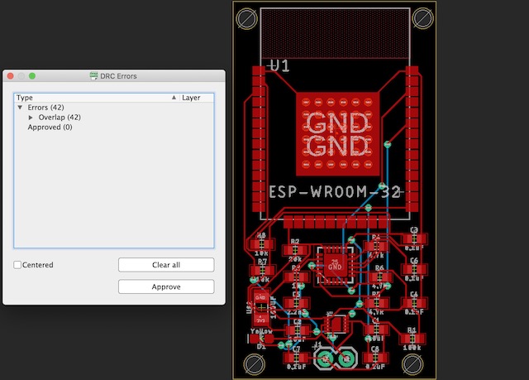
Task: Click capacitor C3 at the board's right edge
Action: coord(414,238)
